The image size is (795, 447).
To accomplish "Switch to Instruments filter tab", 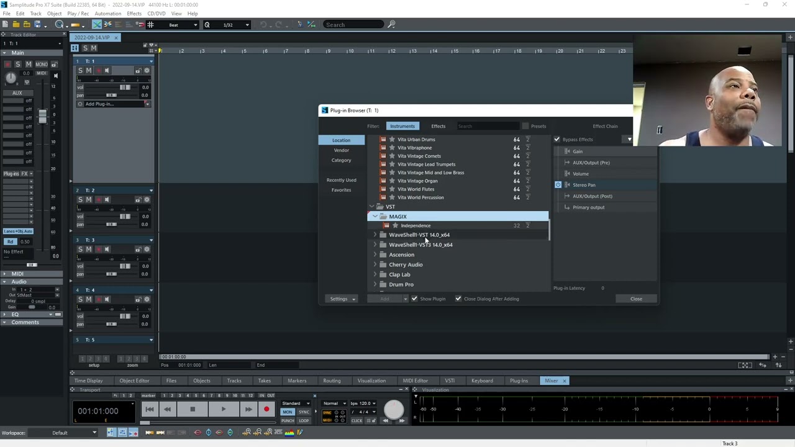I will 402,126.
